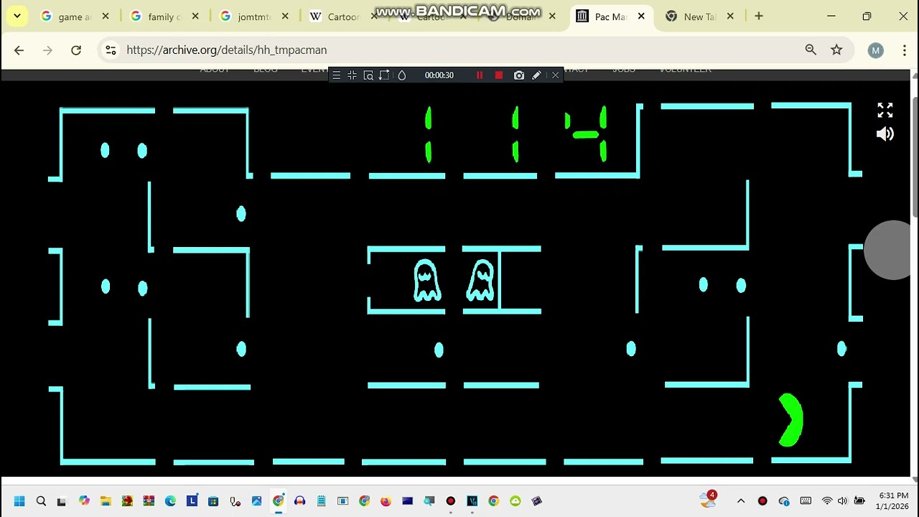The height and width of the screenshot is (517, 919).
Task: Open a new browser tab with plus button
Action: (x=759, y=16)
